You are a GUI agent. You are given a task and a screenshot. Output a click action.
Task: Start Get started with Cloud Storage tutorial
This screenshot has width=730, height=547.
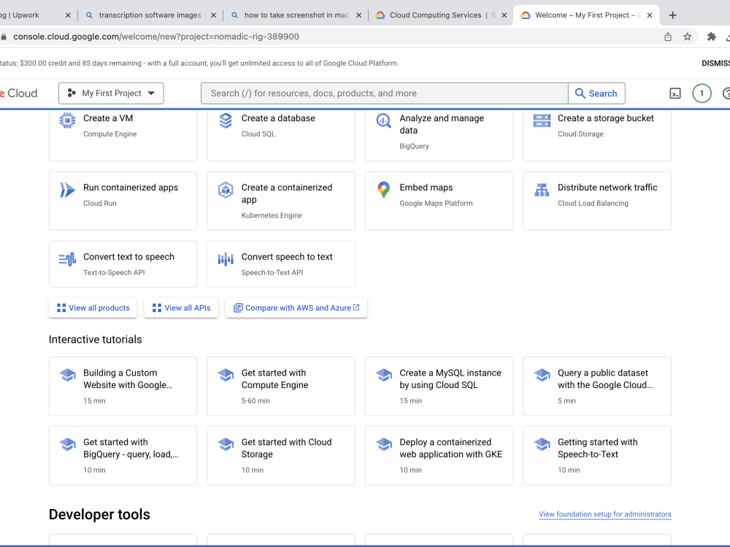[281, 455]
